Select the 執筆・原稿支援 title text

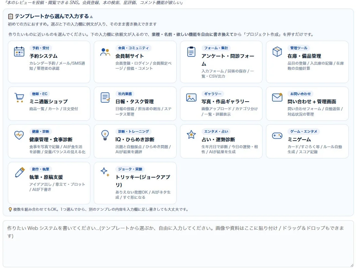pos(46,177)
